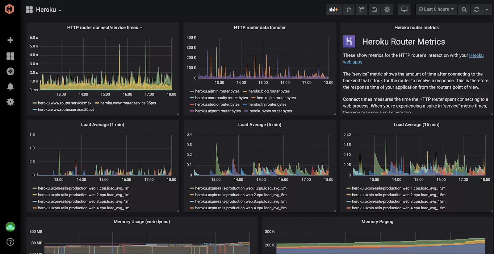This screenshot has height=254, width=494.
Task: Open Explore compass icon in sidebar
Action: click(x=10, y=72)
